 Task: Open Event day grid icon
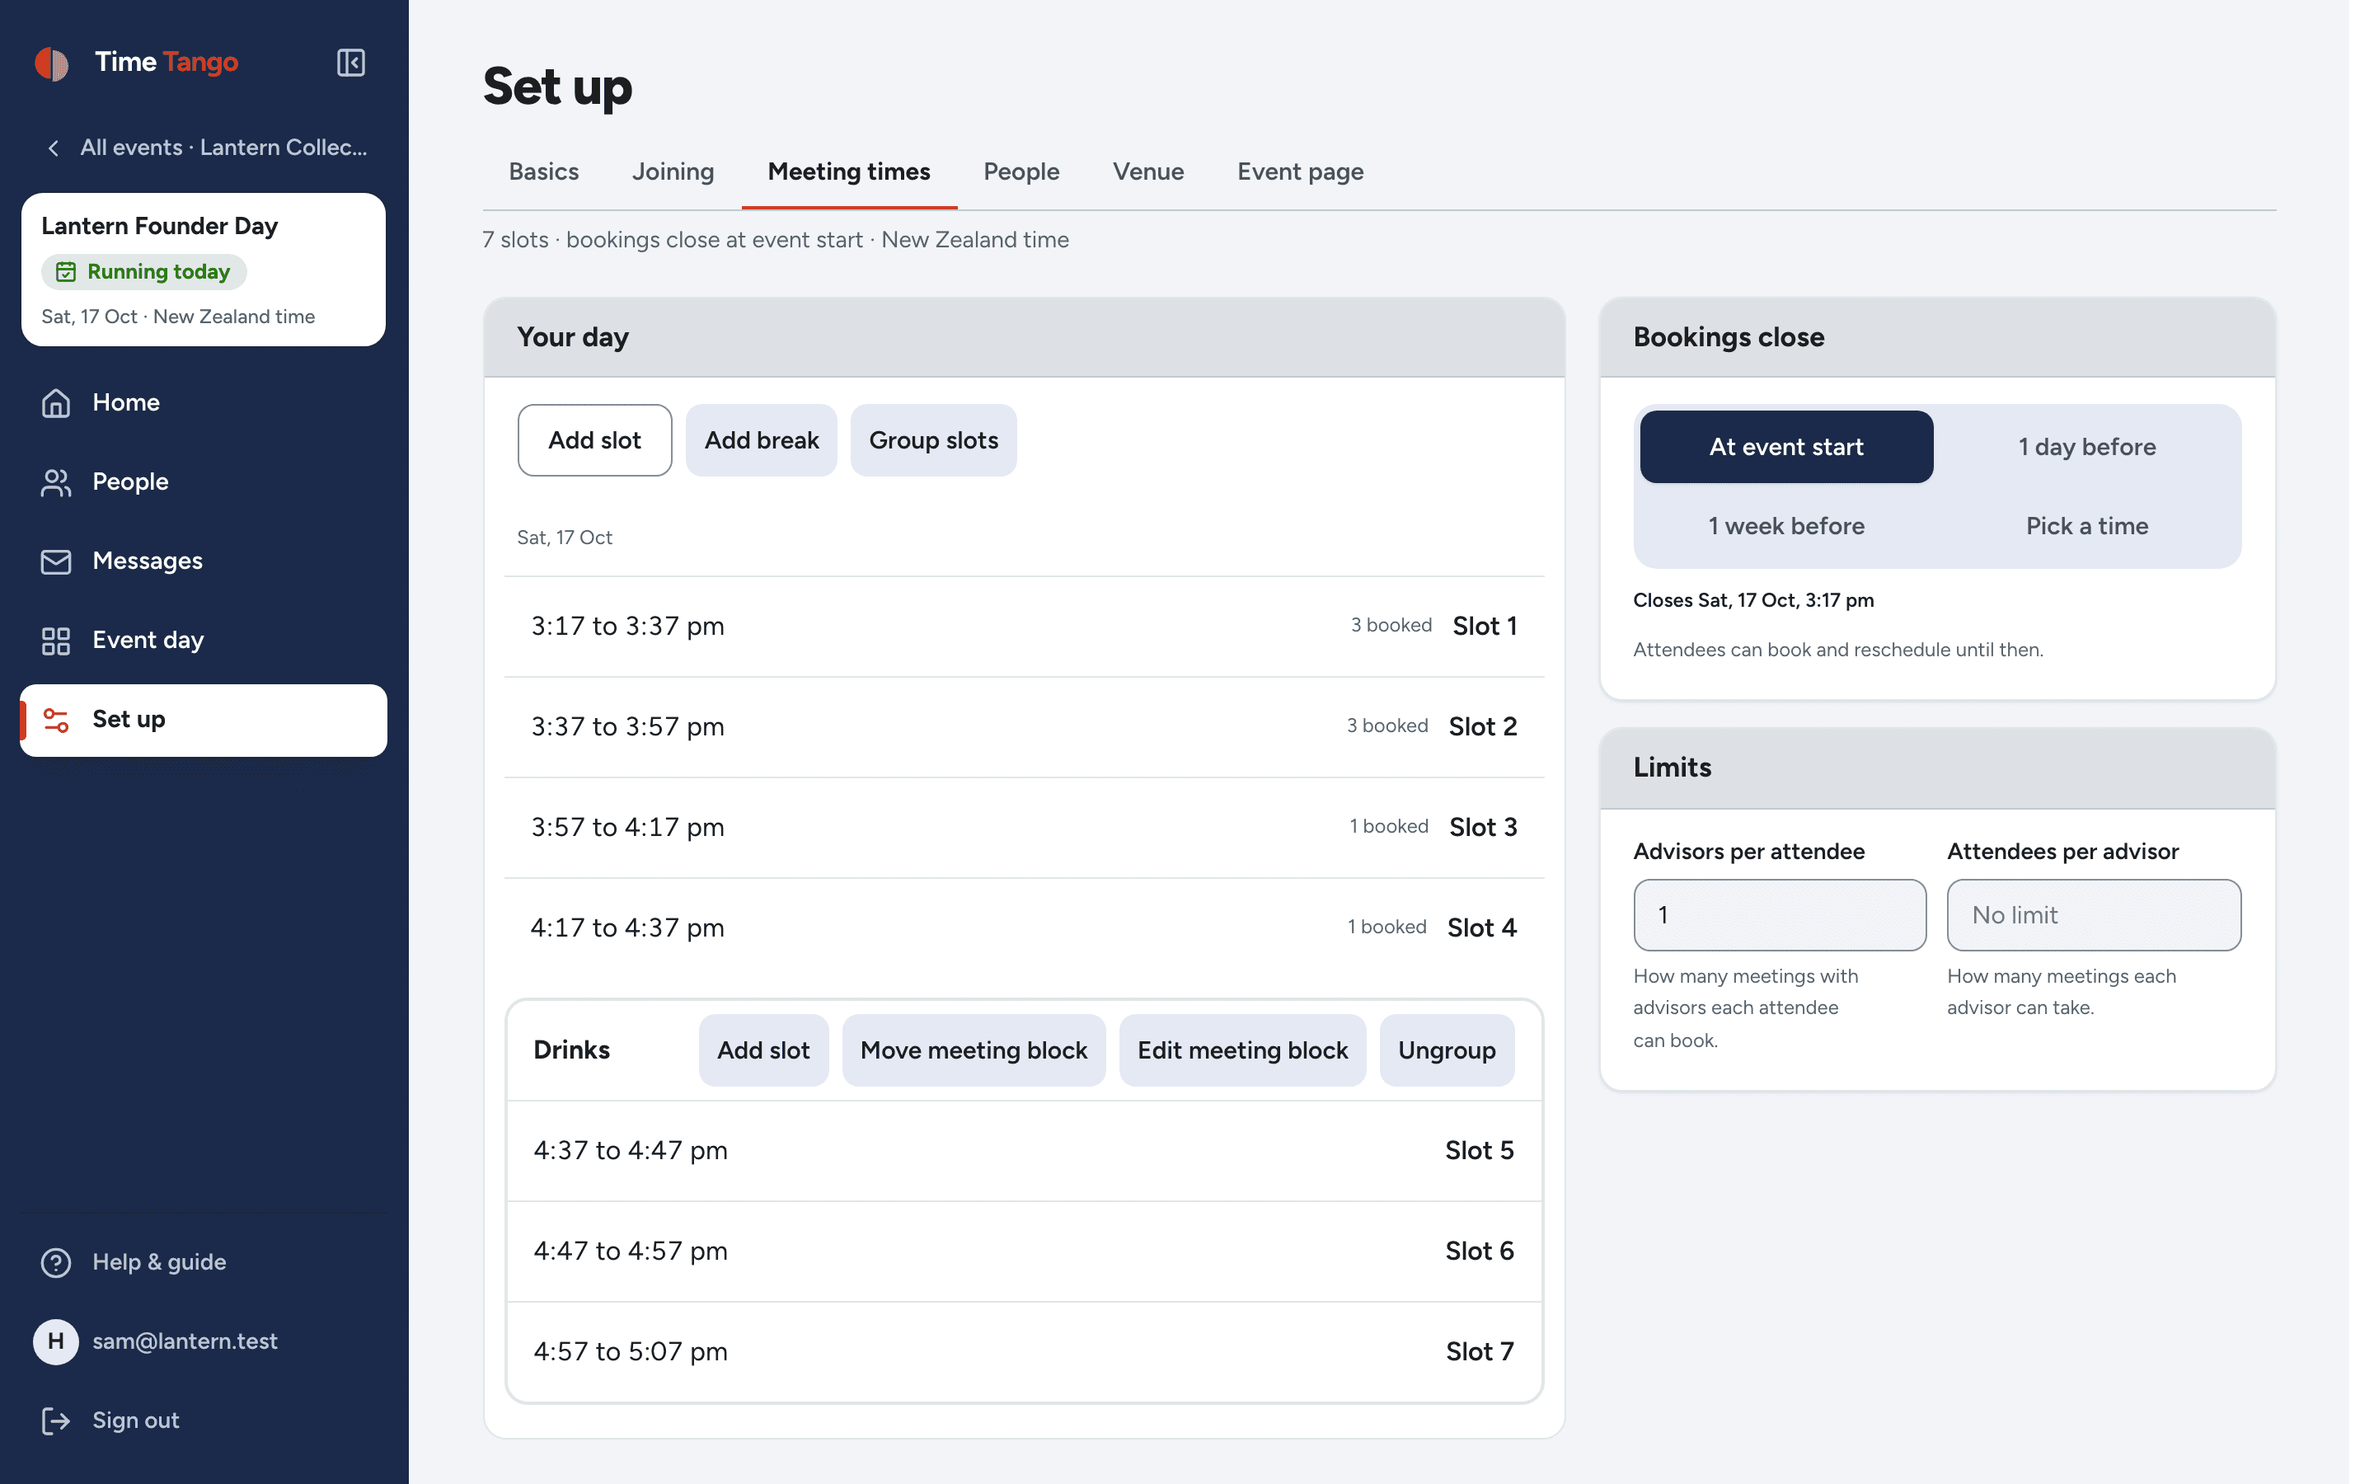[56, 641]
